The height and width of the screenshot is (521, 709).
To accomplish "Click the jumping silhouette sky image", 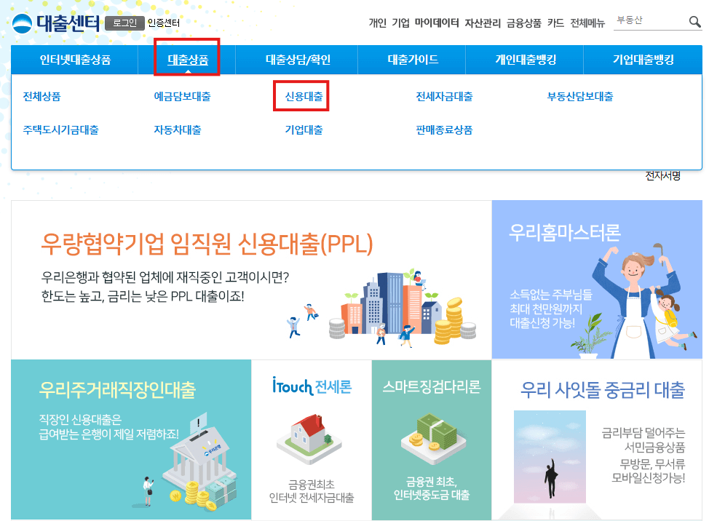I will click(550, 457).
